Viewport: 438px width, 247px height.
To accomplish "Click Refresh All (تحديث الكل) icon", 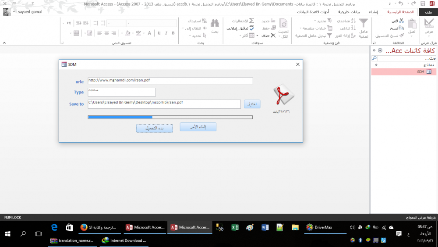I will (x=283, y=24).
